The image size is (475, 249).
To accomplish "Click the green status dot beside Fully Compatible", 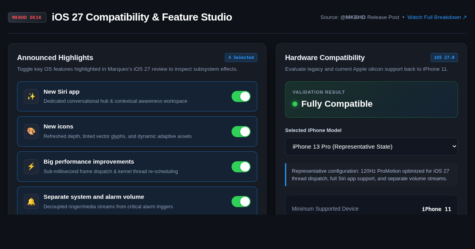I will click(295, 104).
